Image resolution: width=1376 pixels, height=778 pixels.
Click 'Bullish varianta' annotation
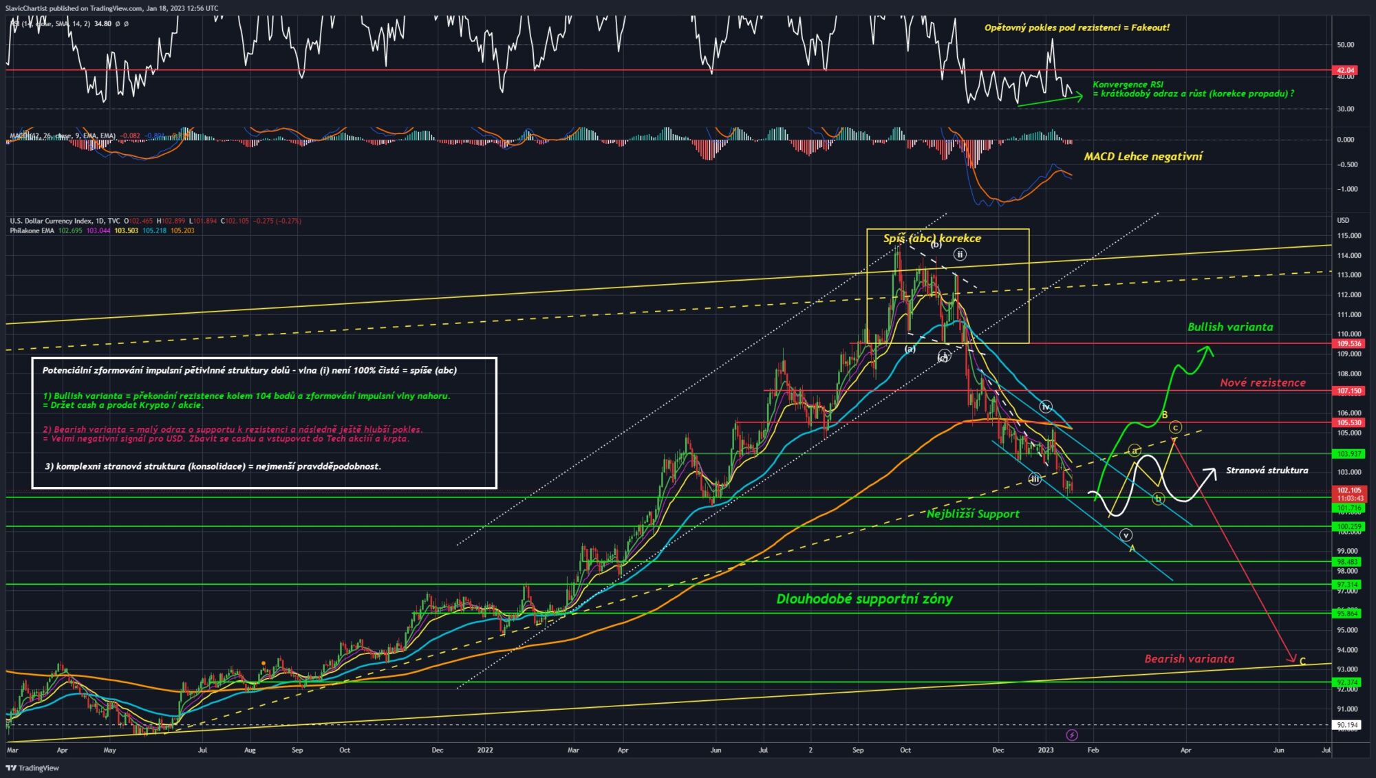click(1230, 327)
